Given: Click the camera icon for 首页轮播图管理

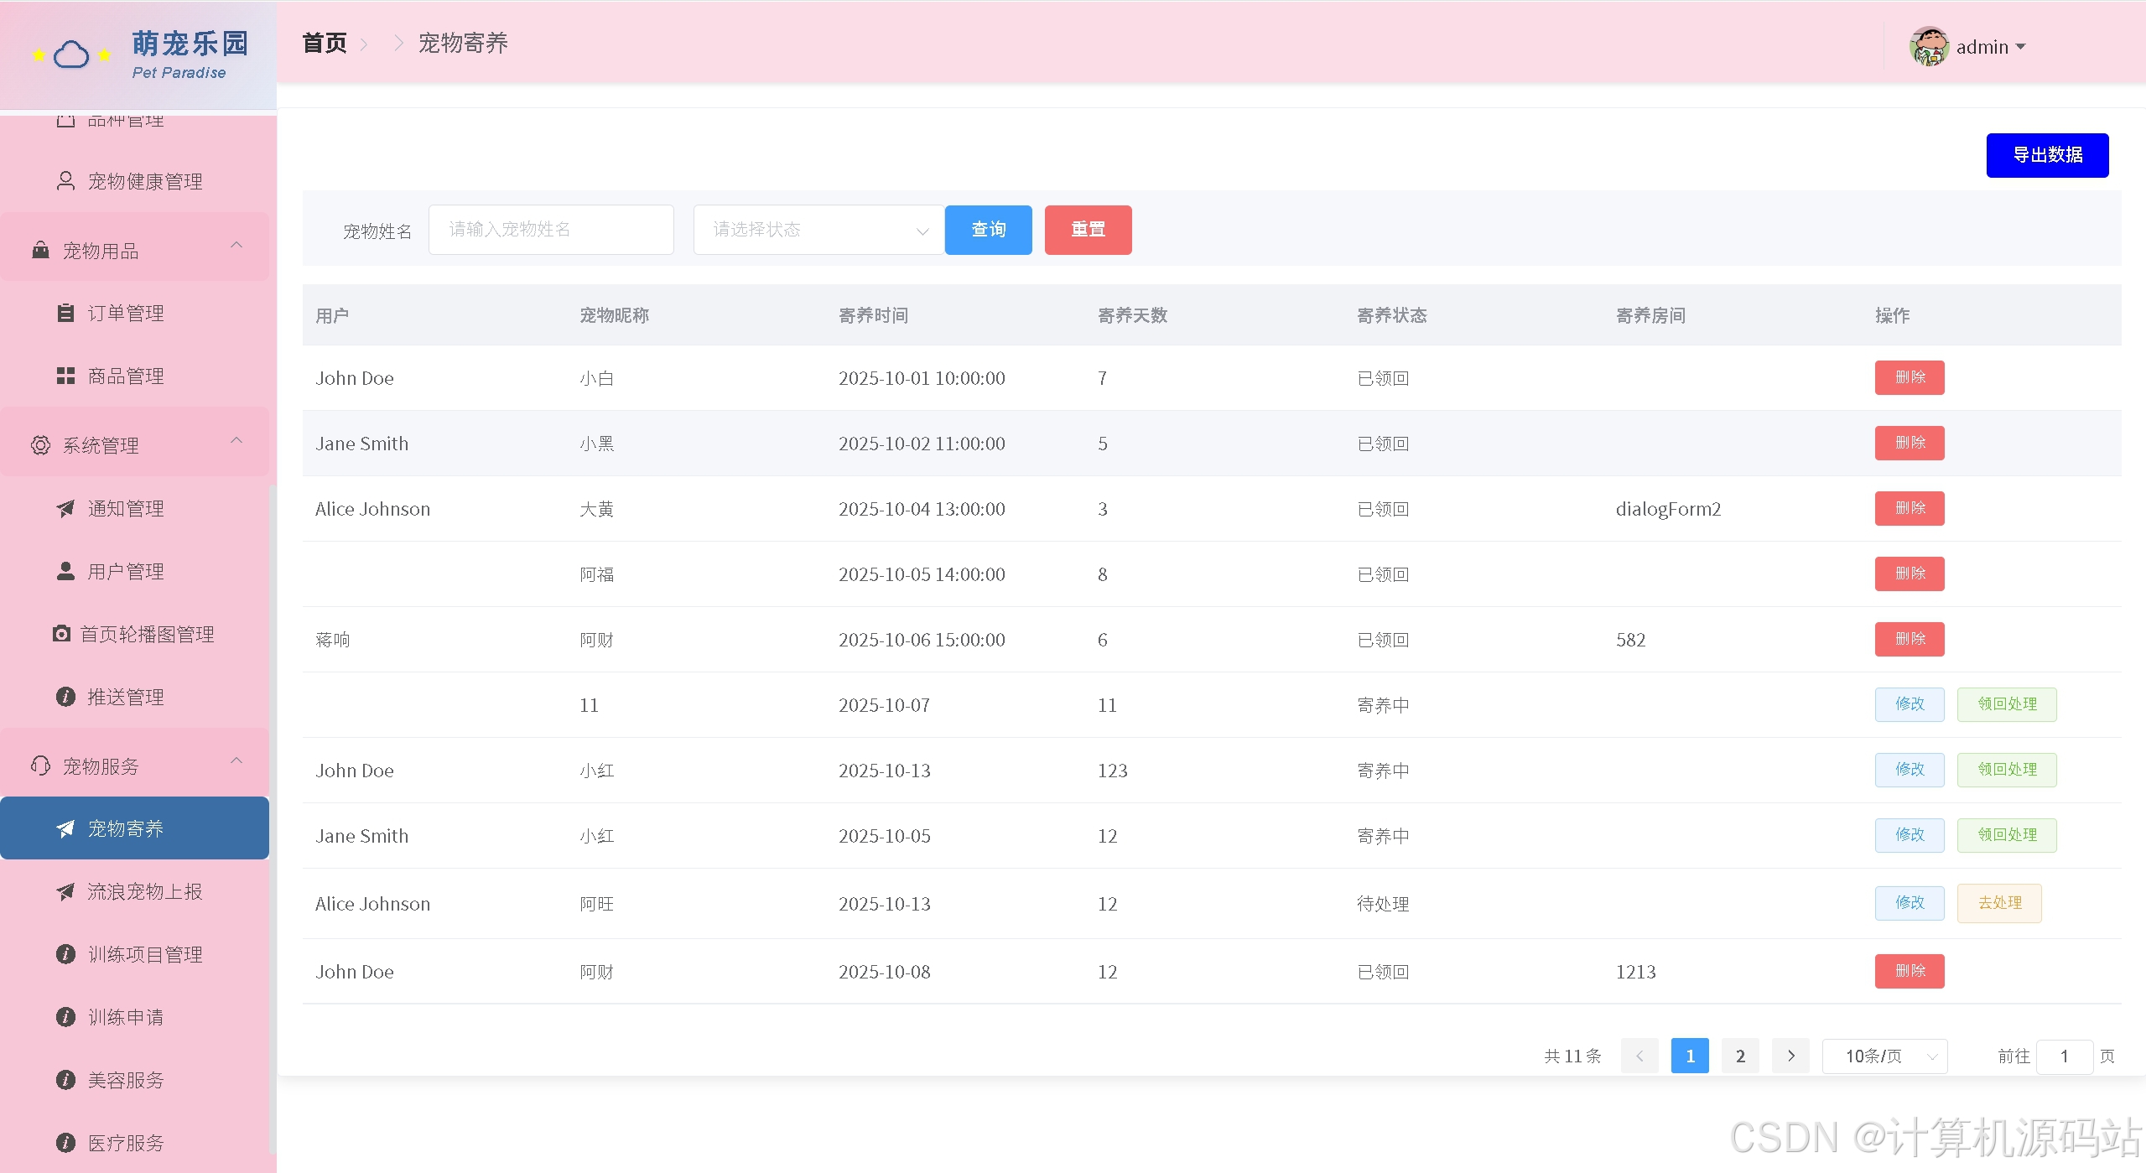Looking at the screenshot, I should pyautogui.click(x=61, y=634).
